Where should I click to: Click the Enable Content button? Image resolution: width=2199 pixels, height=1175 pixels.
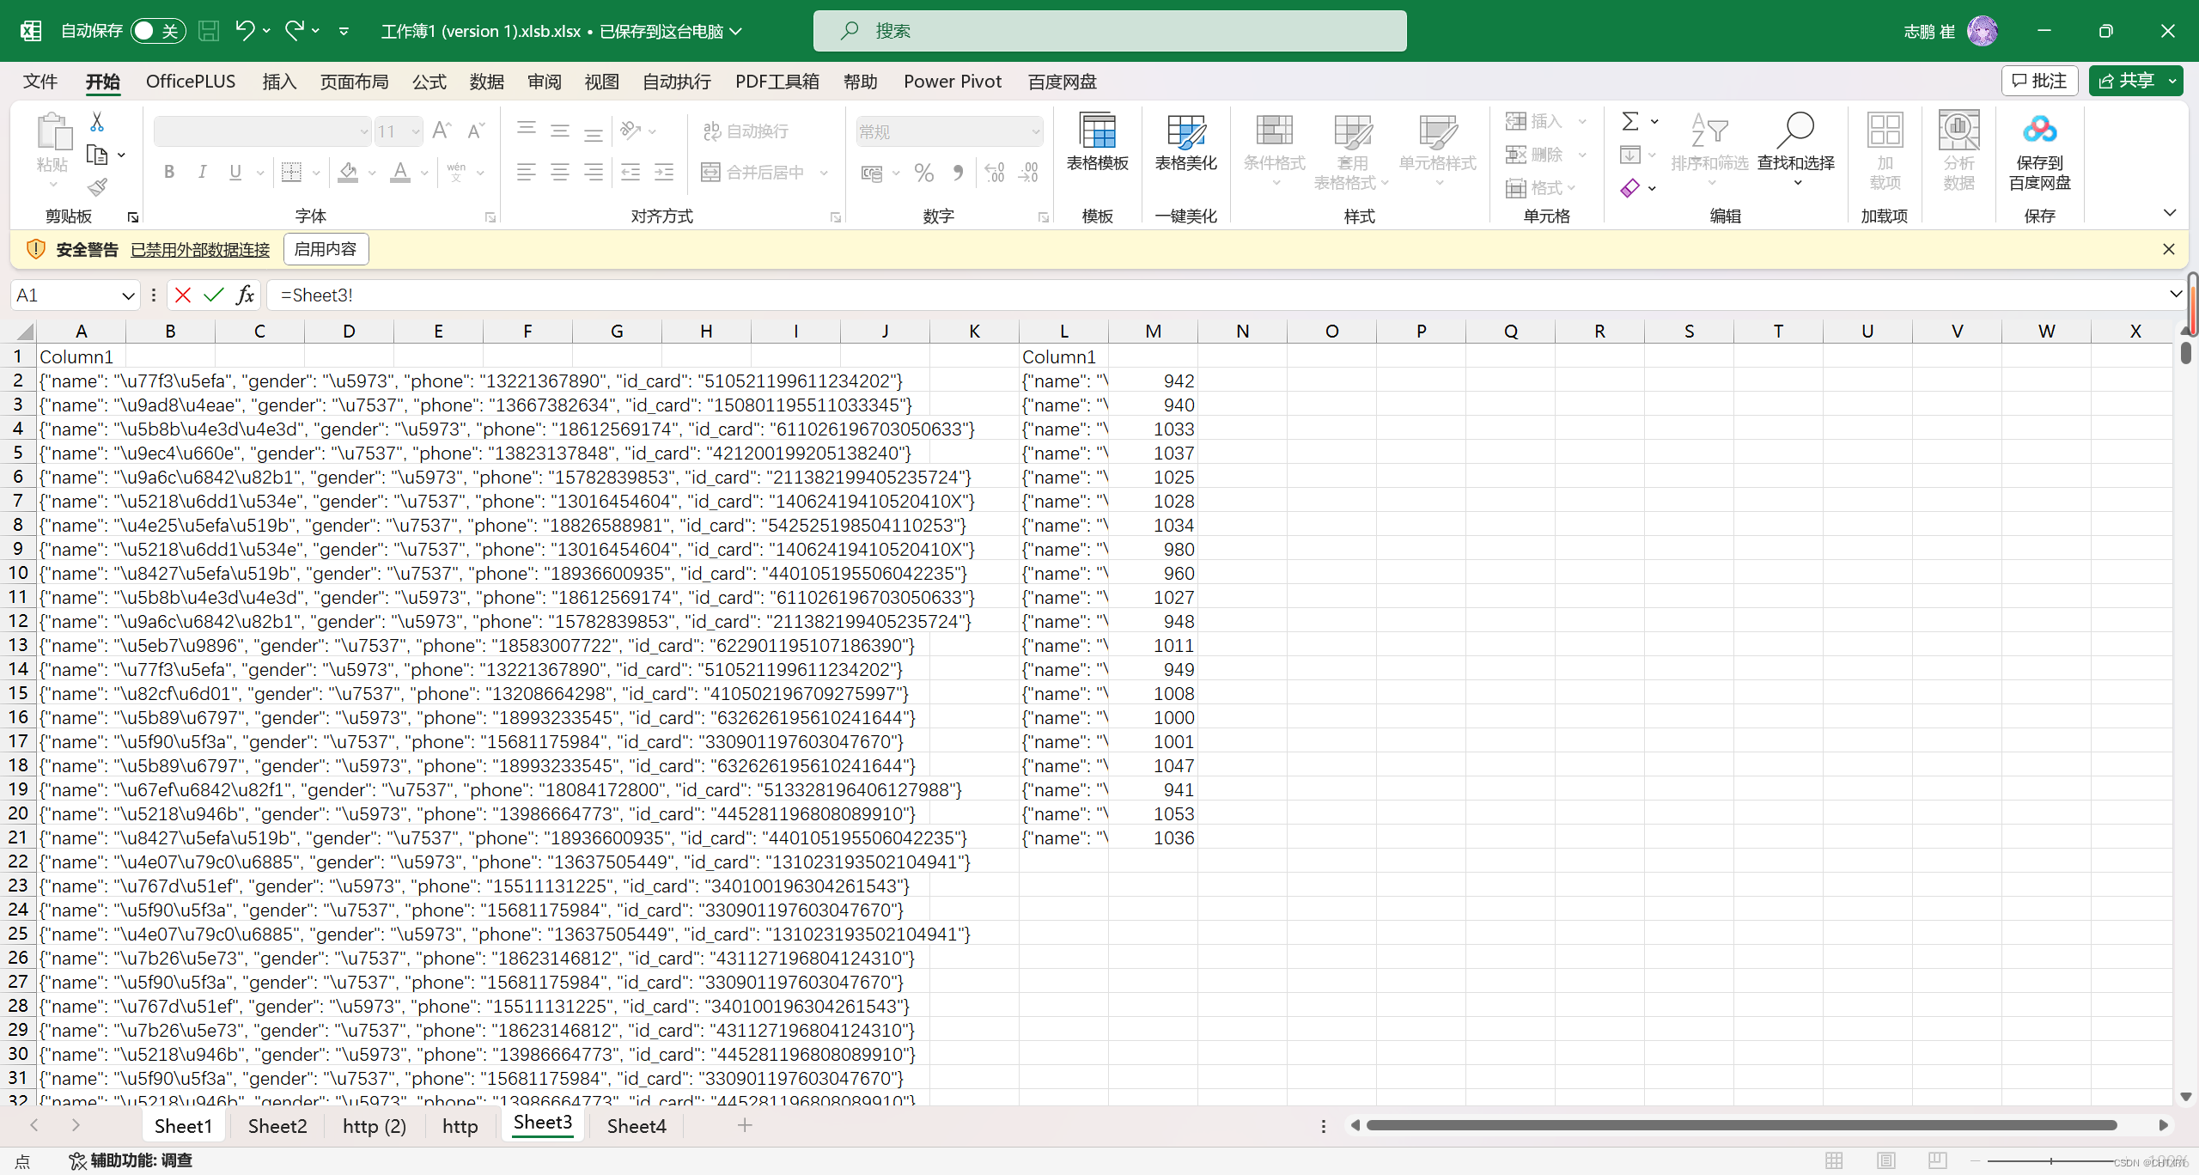point(326,249)
